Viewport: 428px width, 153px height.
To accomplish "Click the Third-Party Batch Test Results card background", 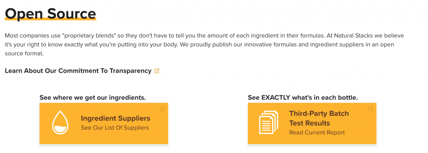I will point(312,123).
